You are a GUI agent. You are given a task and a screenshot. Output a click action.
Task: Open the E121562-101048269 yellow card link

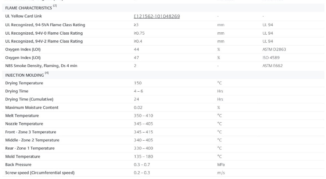pyautogui.click(x=157, y=17)
